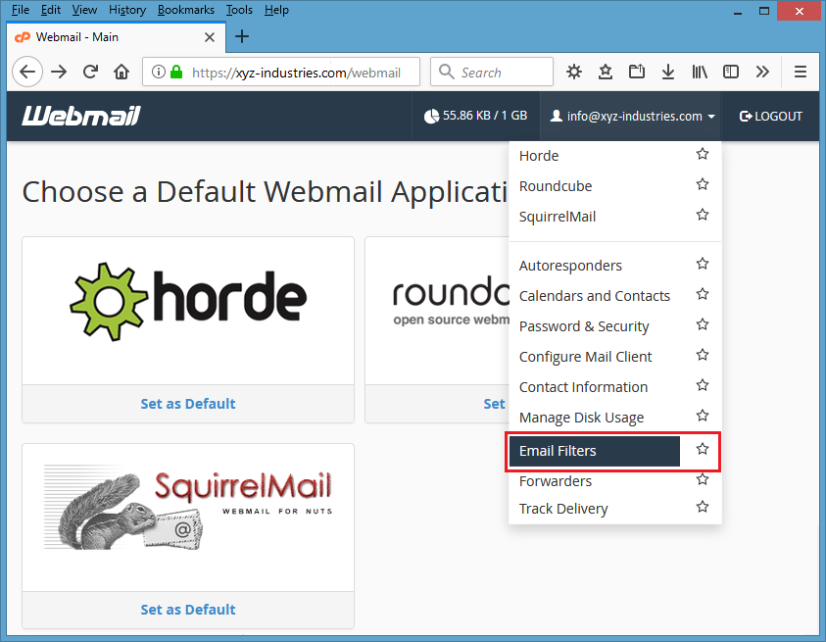Click the Webmail logo in header

pos(81,116)
